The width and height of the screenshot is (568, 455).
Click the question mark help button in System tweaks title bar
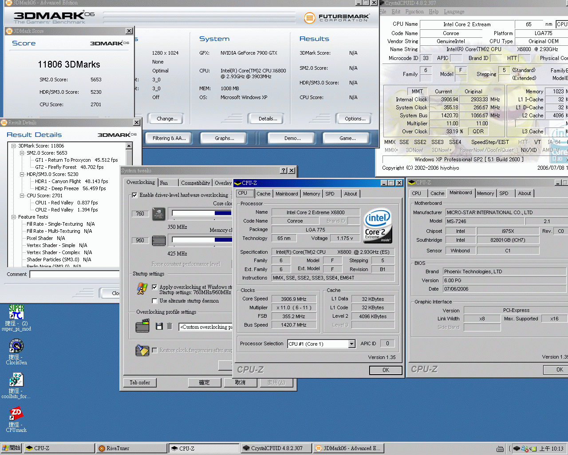point(284,171)
